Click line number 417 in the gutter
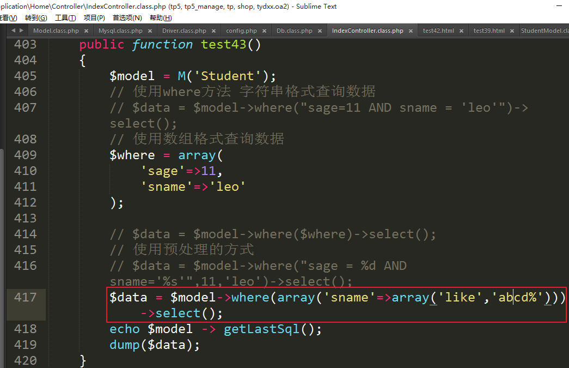The height and width of the screenshot is (368, 569). tap(26, 298)
